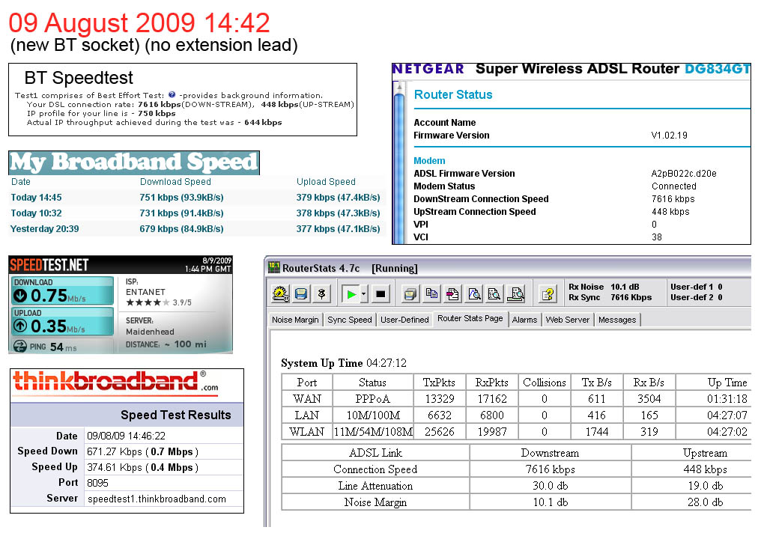Viewport: 761px width, 542px height.
Task: Click the Upload Speed column header
Action: [x=326, y=182]
